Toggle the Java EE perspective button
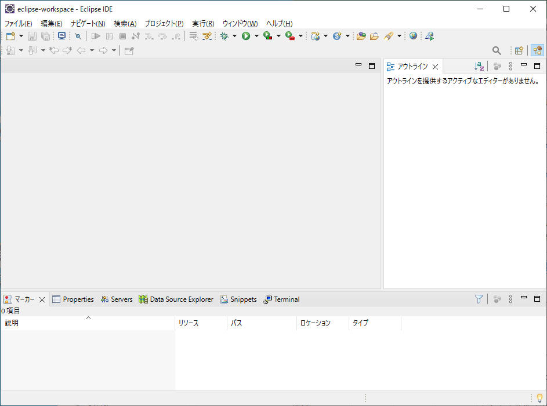Screen dimensions: 547x406 (x=537, y=50)
